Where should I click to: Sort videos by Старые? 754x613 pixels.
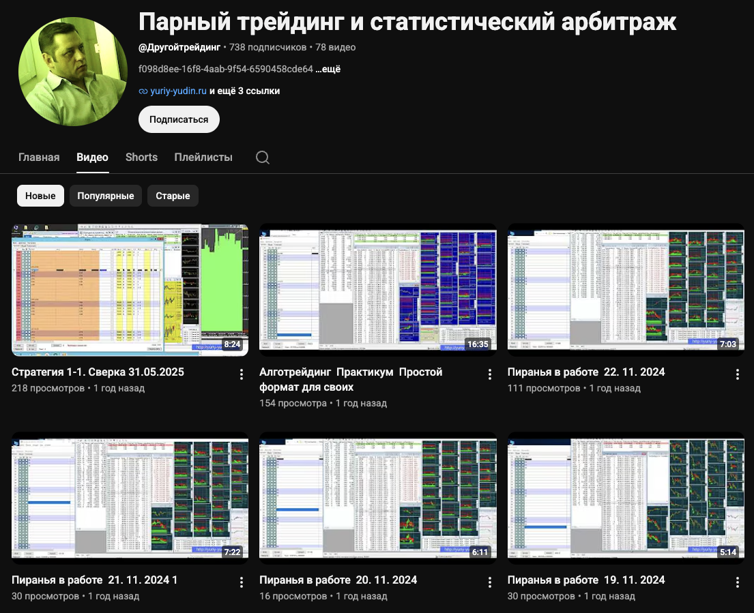click(173, 196)
